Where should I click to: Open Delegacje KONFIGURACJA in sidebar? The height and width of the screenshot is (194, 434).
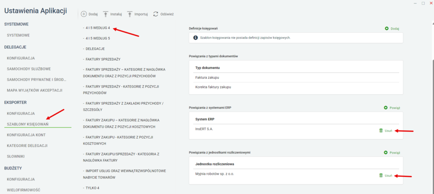(x=21, y=58)
